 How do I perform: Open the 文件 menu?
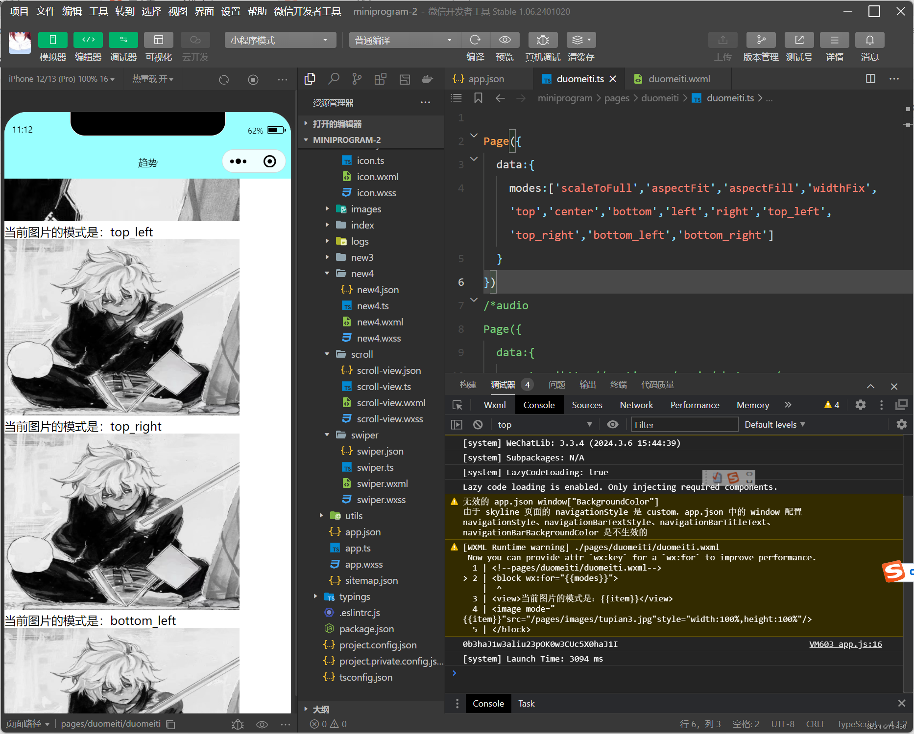coord(46,11)
